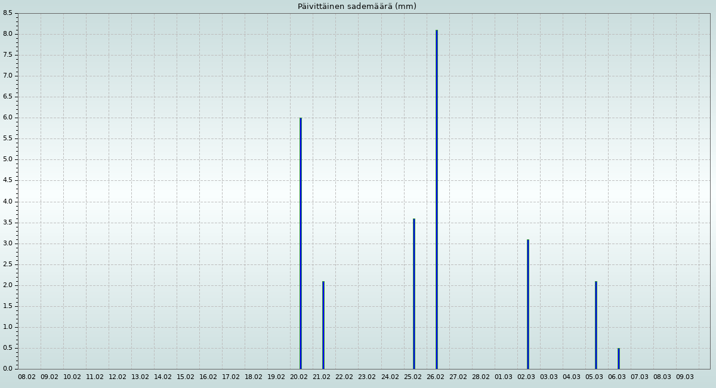Click the 8.5 y-axis value label
This screenshot has width=716, height=388.
click(8, 13)
